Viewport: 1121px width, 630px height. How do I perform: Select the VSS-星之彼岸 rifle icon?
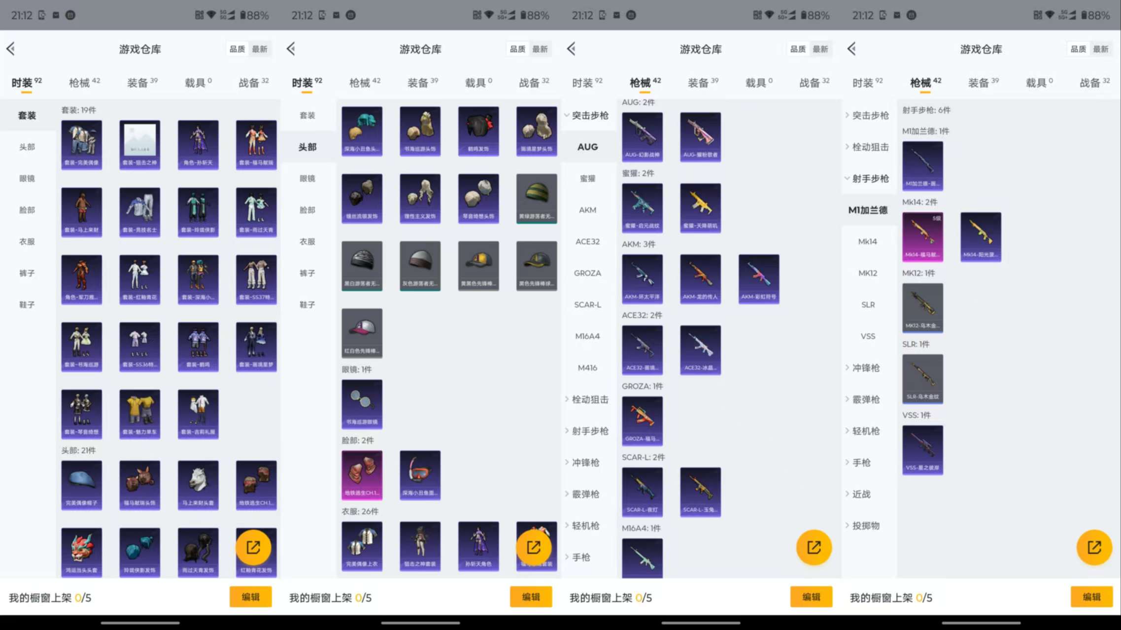tap(922, 449)
